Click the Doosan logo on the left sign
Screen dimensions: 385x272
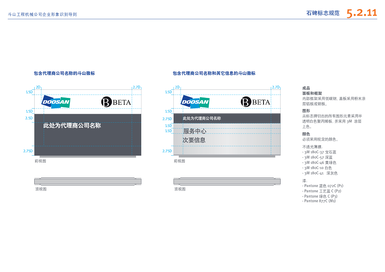click(x=56, y=102)
